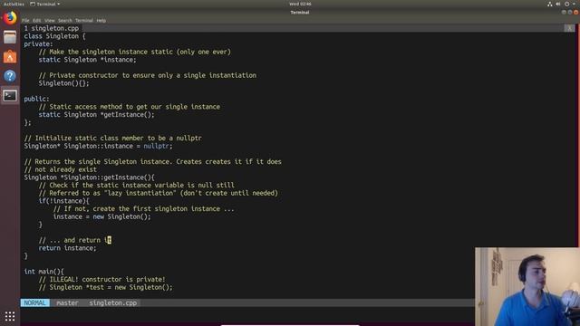Click the master branch label in statusline
Image resolution: width=580 pixels, height=326 pixels.
67,302
